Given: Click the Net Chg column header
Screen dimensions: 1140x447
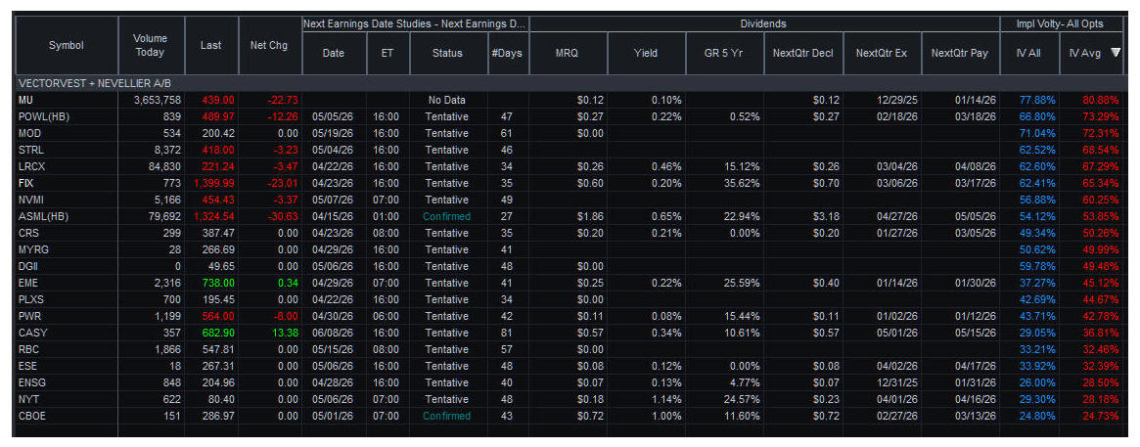Looking at the screenshot, I should [x=268, y=45].
